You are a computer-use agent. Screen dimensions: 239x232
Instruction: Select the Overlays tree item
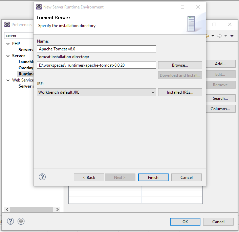click(x=26, y=68)
